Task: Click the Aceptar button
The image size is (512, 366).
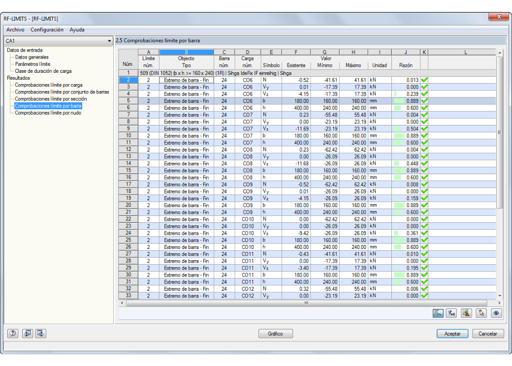Action: click(x=452, y=334)
